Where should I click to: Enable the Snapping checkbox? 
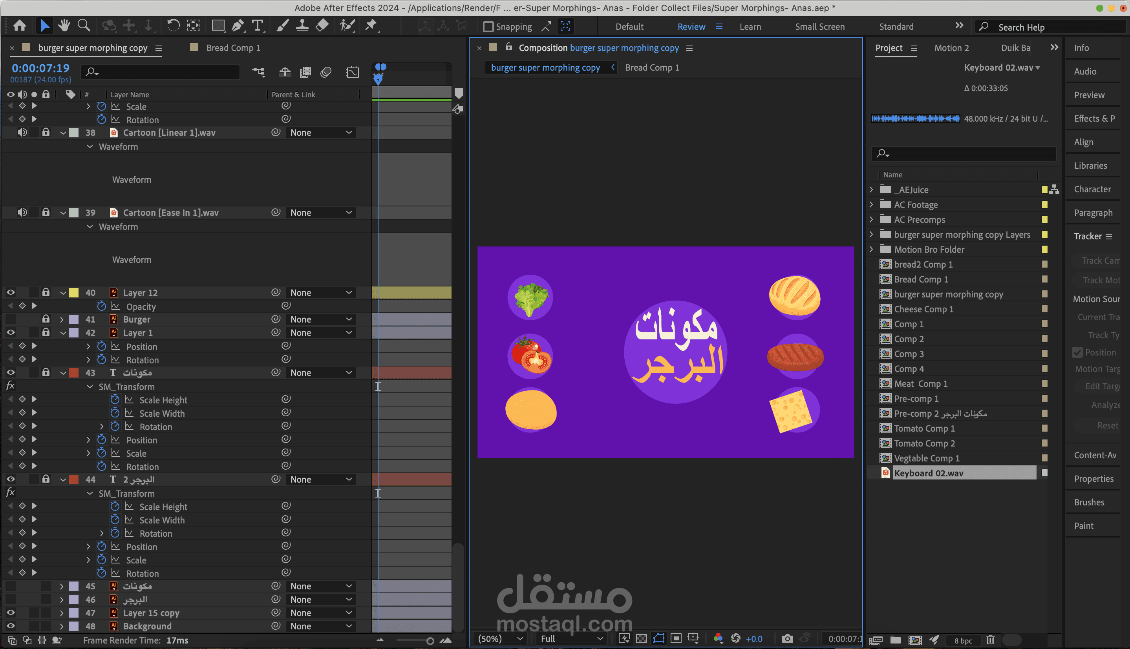click(488, 27)
